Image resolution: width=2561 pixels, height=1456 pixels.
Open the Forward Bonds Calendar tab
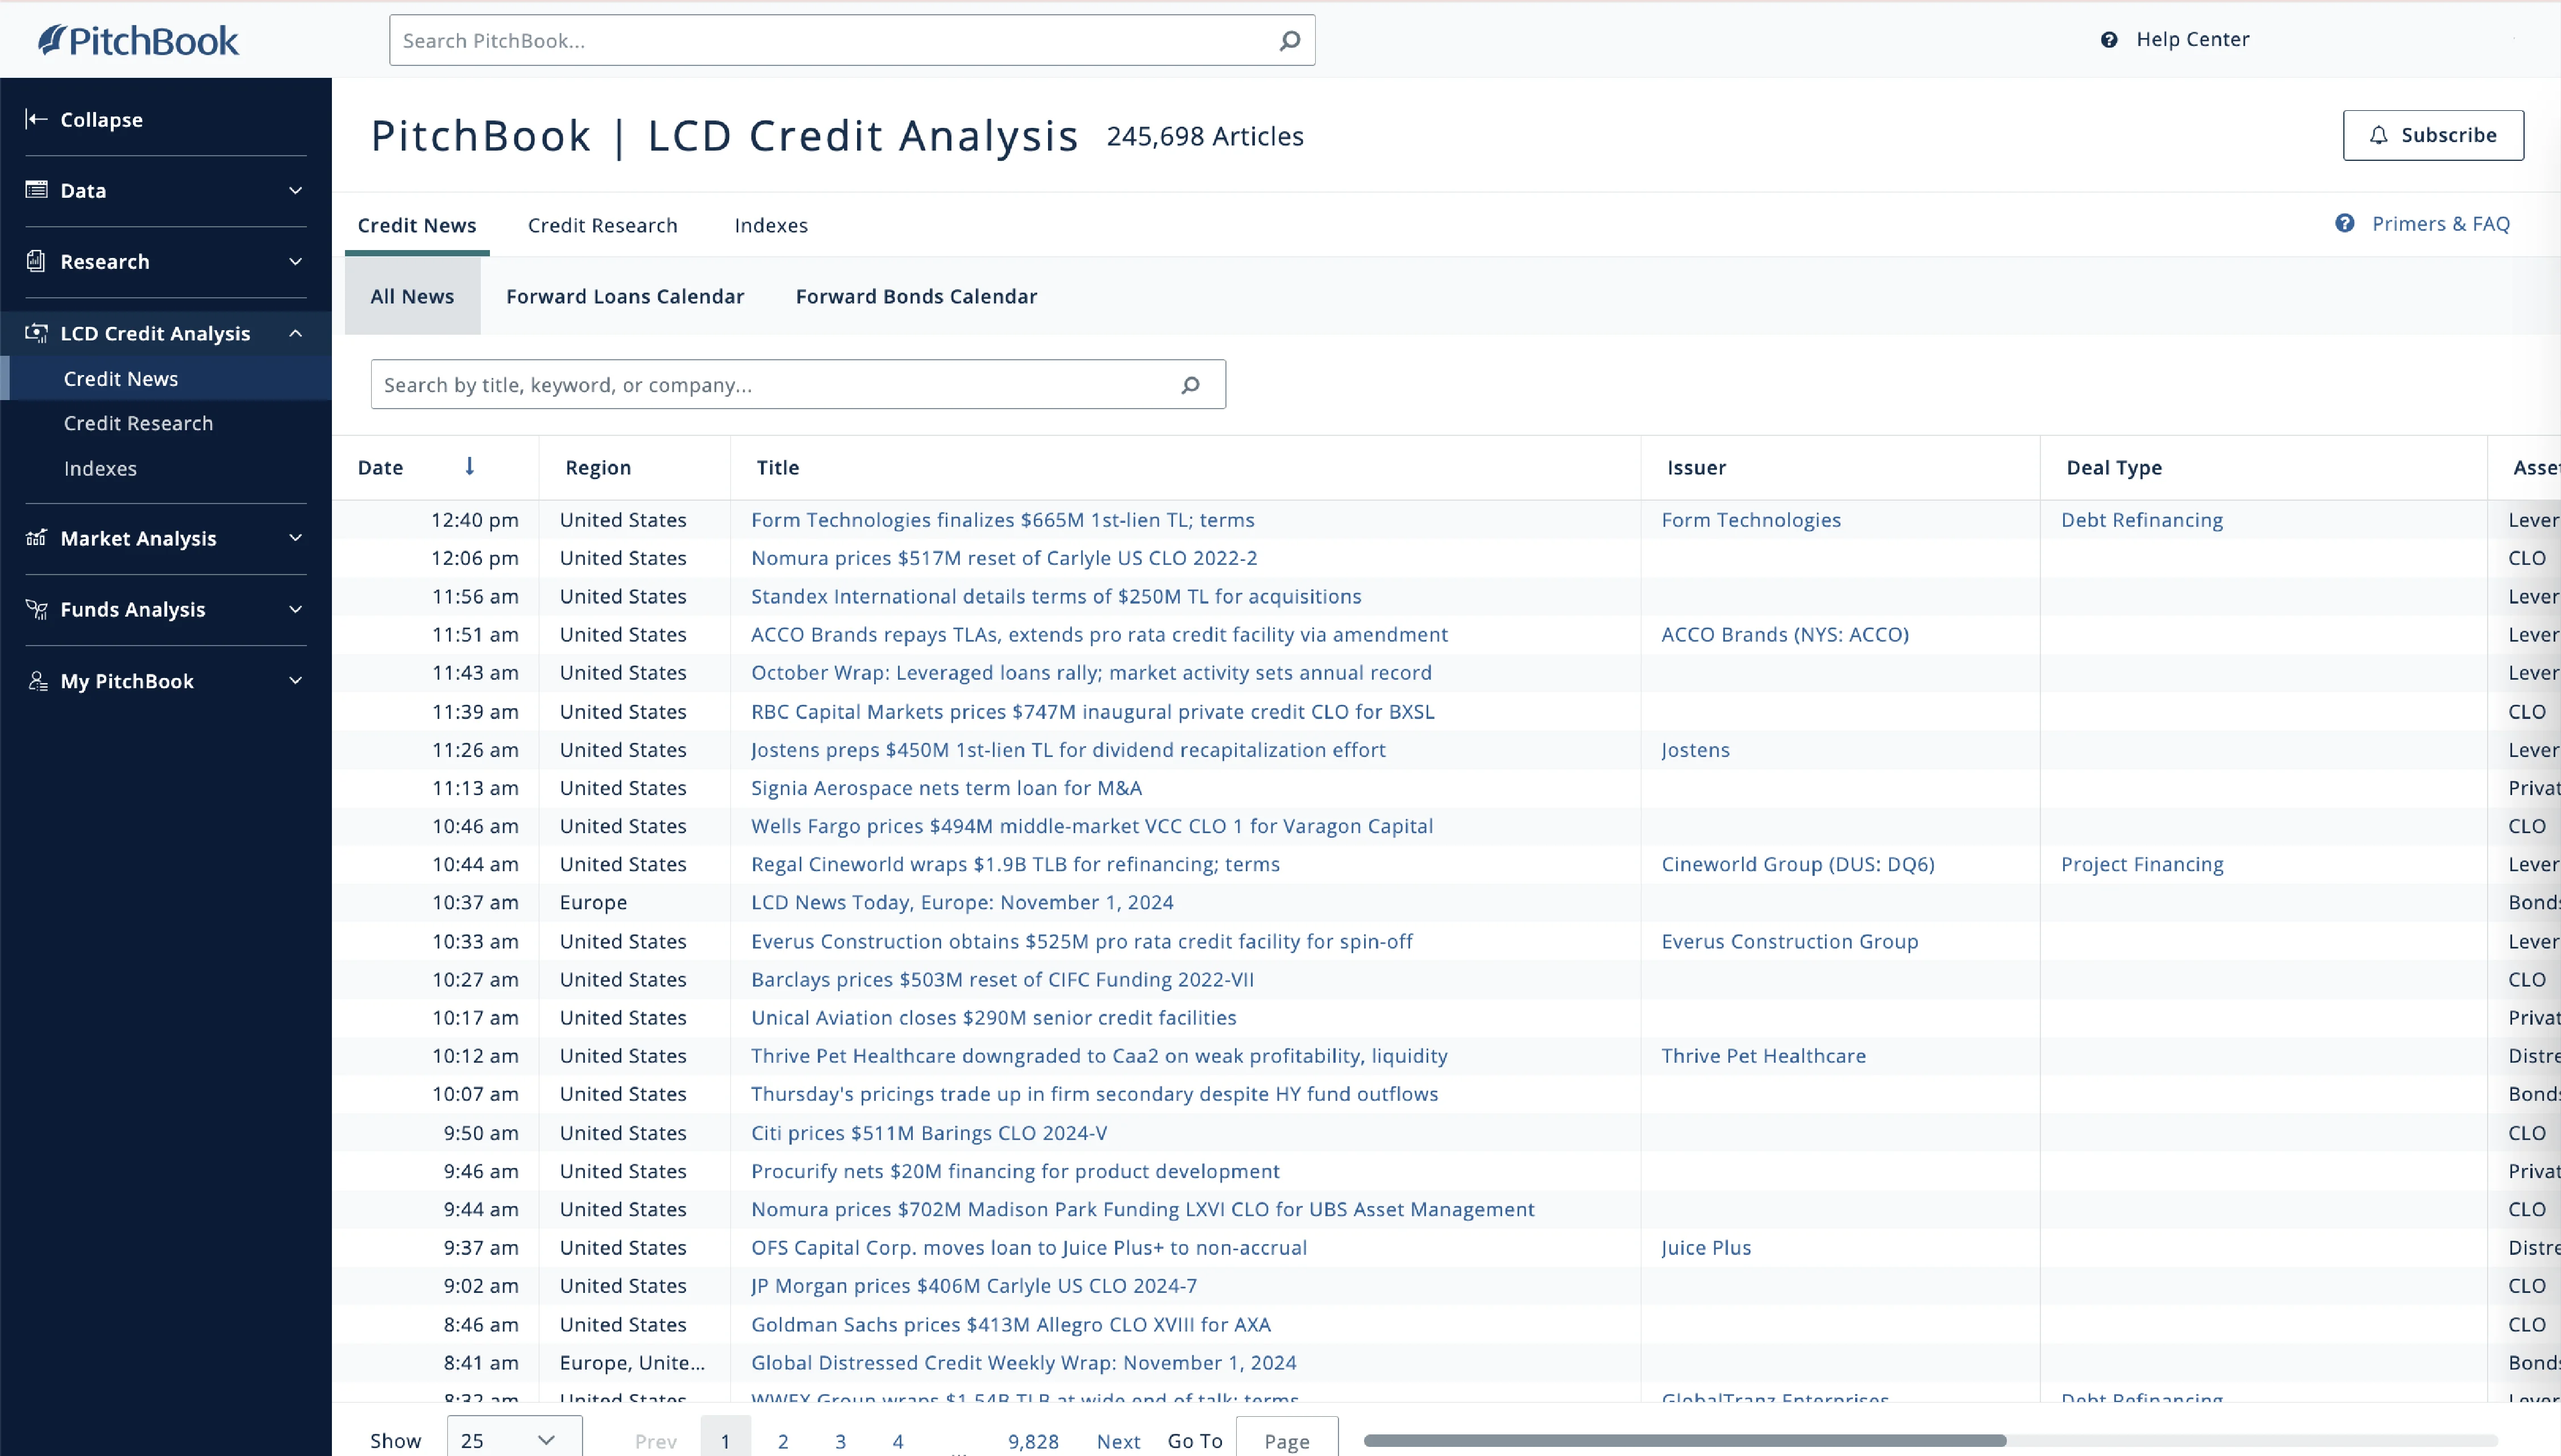point(916,296)
